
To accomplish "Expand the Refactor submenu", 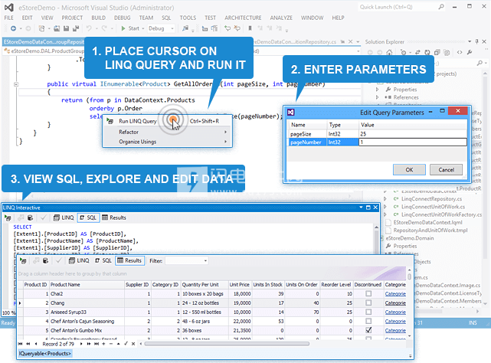I will 168,132.
